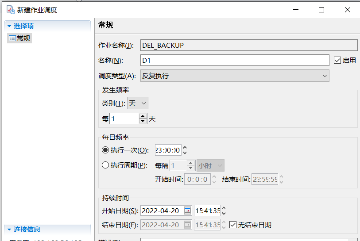
Task: Click the 作业名称 field with DEL_BACKUP
Action: tap(249, 45)
